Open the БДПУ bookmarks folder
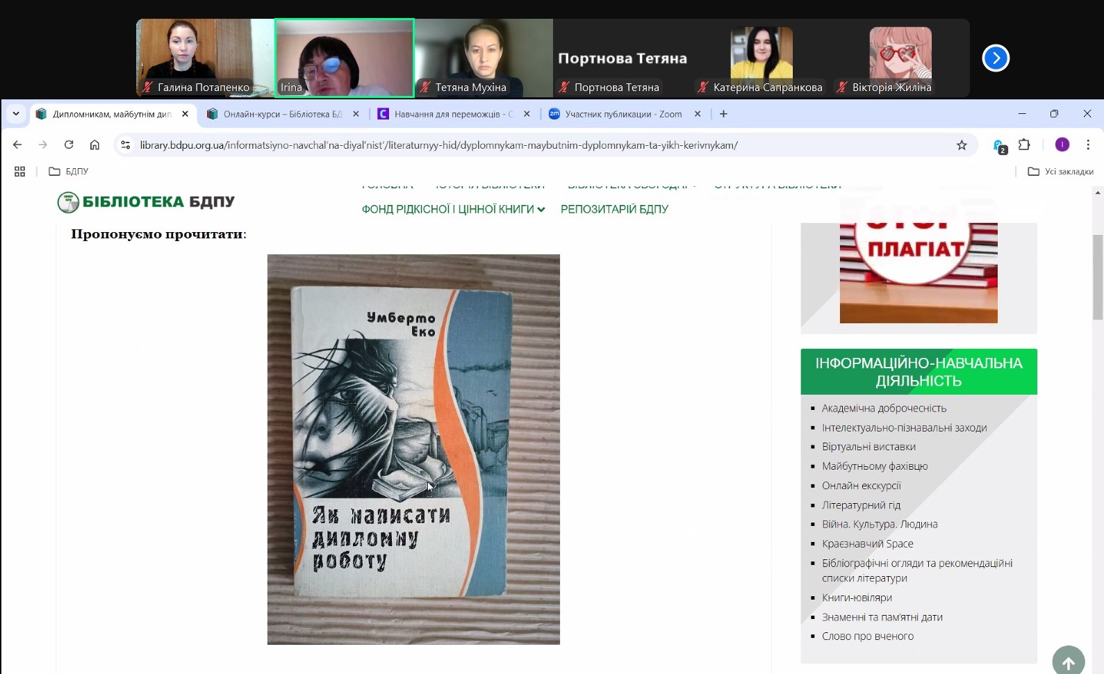 [69, 172]
